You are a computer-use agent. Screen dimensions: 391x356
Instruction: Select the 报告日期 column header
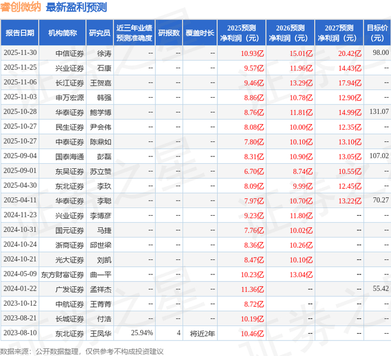[x=20, y=32]
